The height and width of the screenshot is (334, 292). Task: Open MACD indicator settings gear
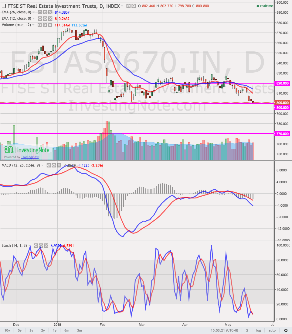[54, 165]
